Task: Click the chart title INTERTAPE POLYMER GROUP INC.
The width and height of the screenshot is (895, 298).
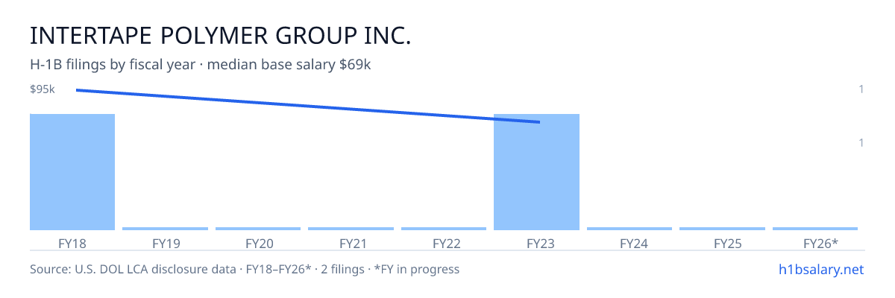Action: (x=221, y=36)
